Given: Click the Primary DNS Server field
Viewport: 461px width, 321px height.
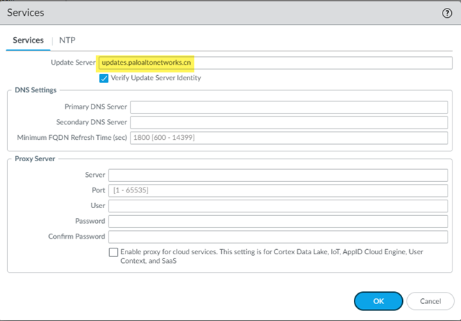Looking at the screenshot, I should point(289,107).
